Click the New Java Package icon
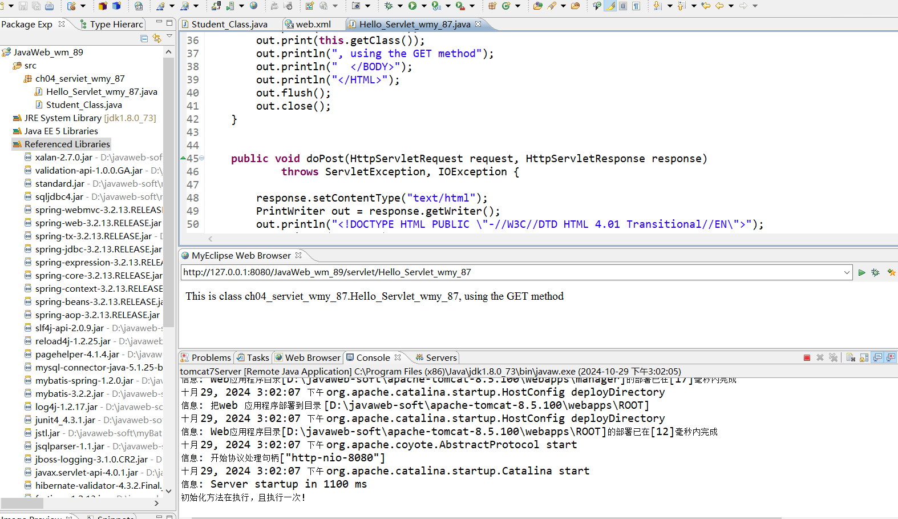898x519 pixels. [492, 6]
